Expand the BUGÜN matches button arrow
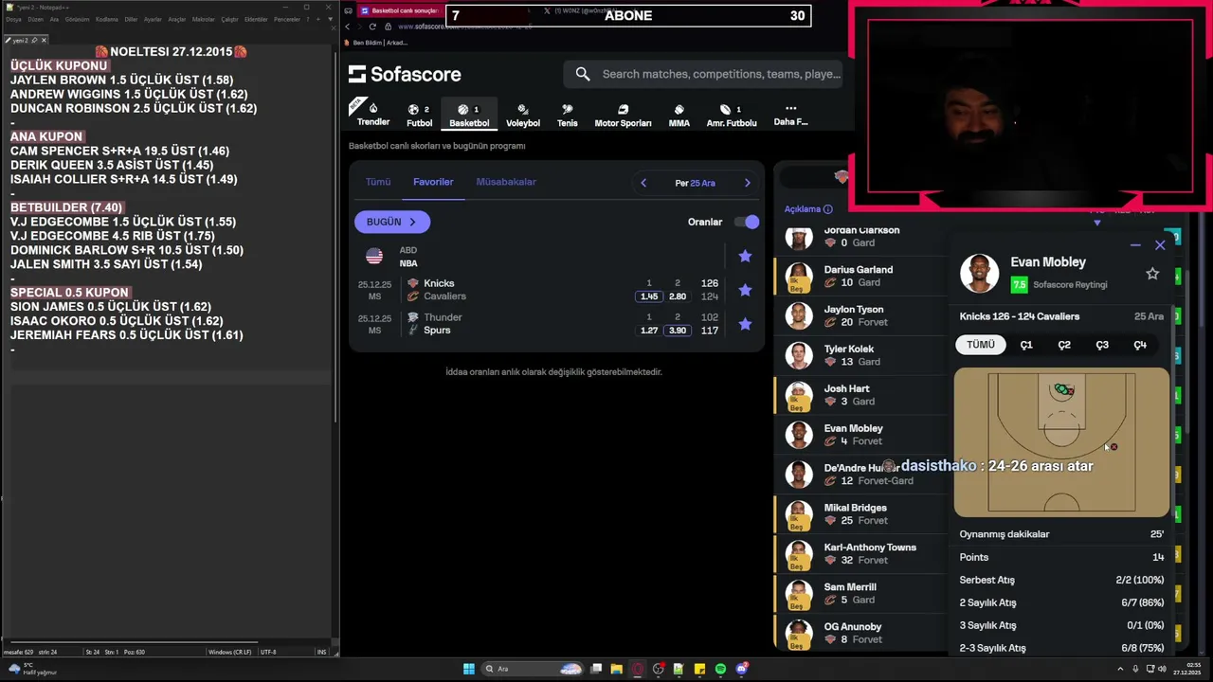 coord(412,222)
